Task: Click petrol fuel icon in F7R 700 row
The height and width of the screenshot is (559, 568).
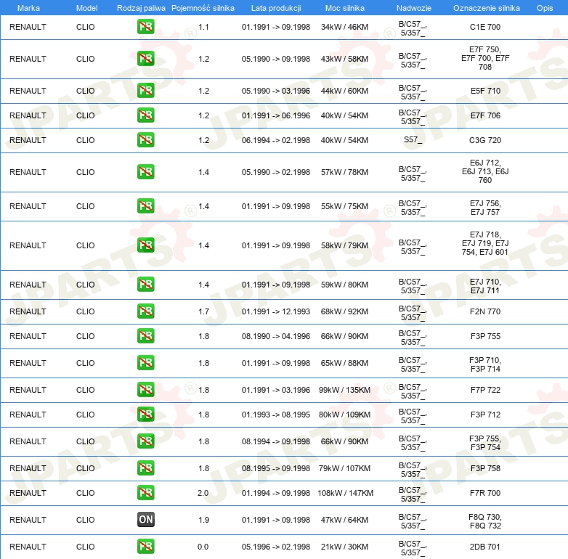Action: click(145, 493)
